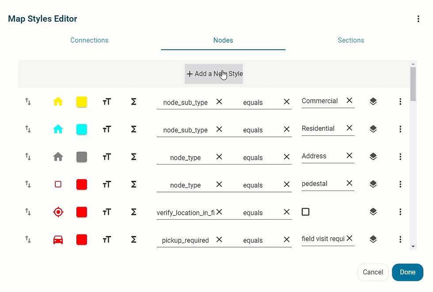Click the reorder arrows on Commercial row

(x=28, y=101)
